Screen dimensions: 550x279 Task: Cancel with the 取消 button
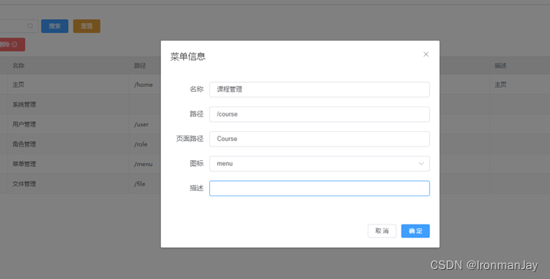(x=382, y=231)
